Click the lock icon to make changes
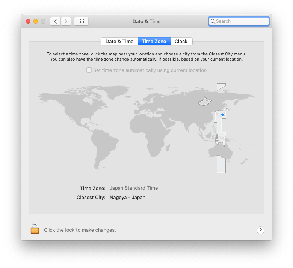293x268 pixels. (x=35, y=229)
